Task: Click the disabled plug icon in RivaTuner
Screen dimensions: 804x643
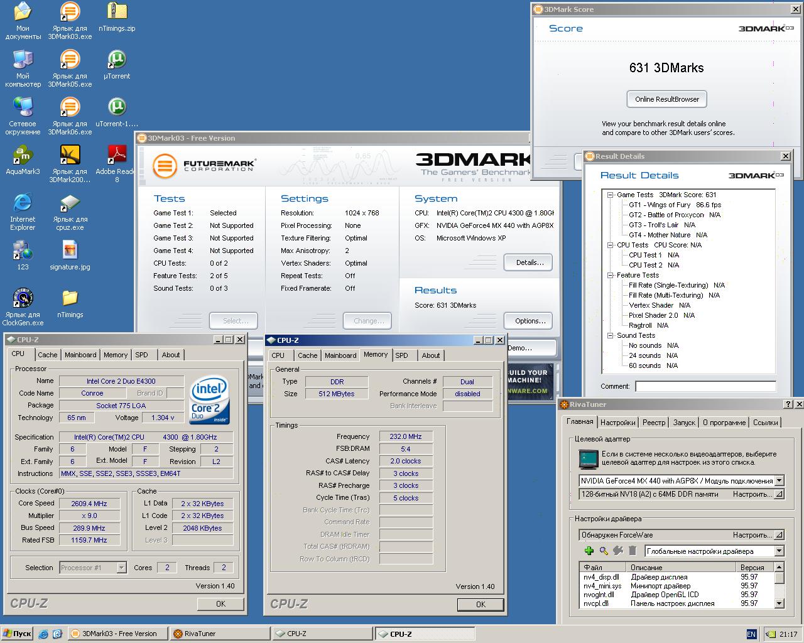Action: point(618,551)
